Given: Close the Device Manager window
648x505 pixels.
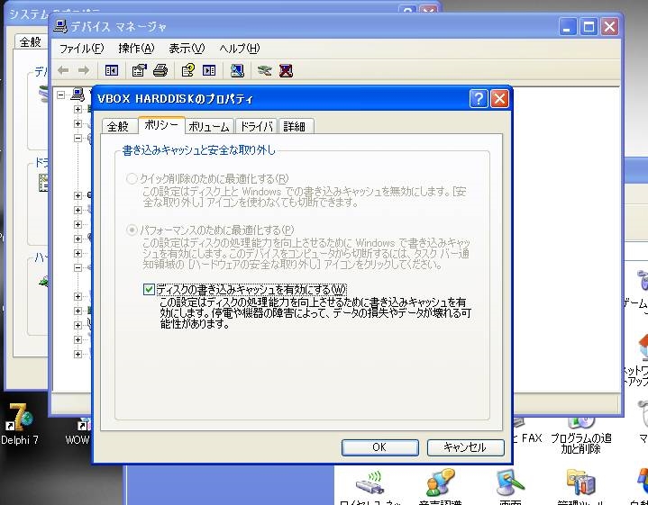Looking at the screenshot, I should (609, 27).
